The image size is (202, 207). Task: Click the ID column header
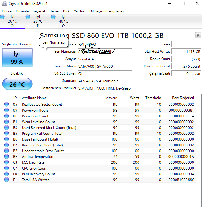15,98
